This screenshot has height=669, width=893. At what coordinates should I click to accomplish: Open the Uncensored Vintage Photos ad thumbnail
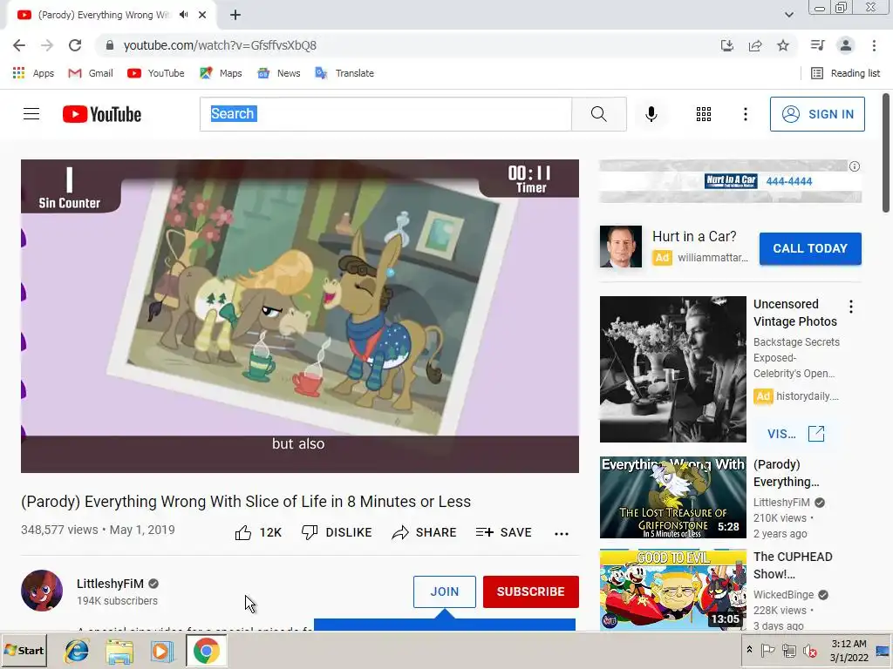672,368
